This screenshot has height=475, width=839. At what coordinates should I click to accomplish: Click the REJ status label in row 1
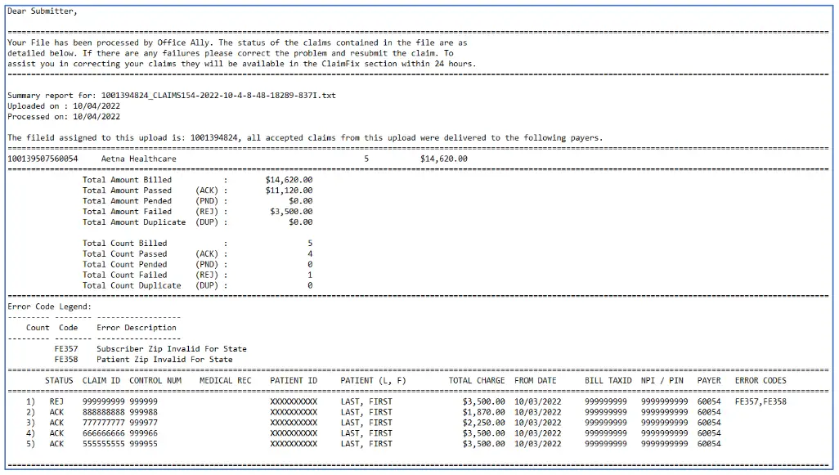[x=56, y=401]
